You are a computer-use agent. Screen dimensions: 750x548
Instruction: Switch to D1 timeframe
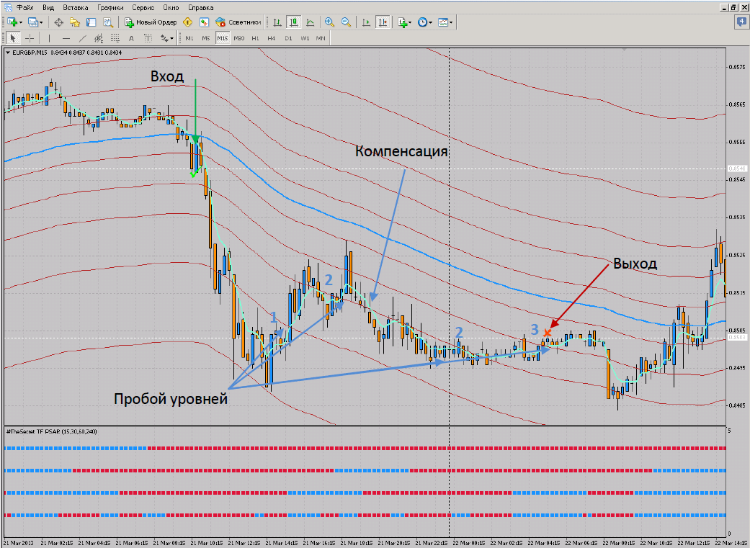tap(288, 38)
